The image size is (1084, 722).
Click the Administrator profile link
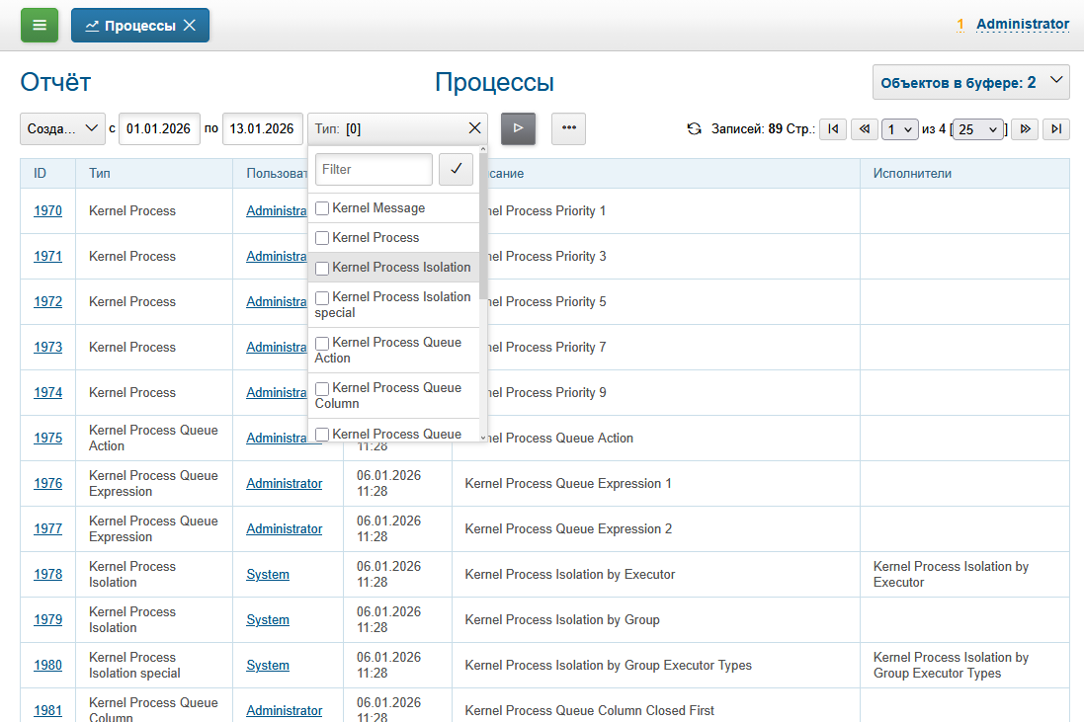[x=1022, y=25]
